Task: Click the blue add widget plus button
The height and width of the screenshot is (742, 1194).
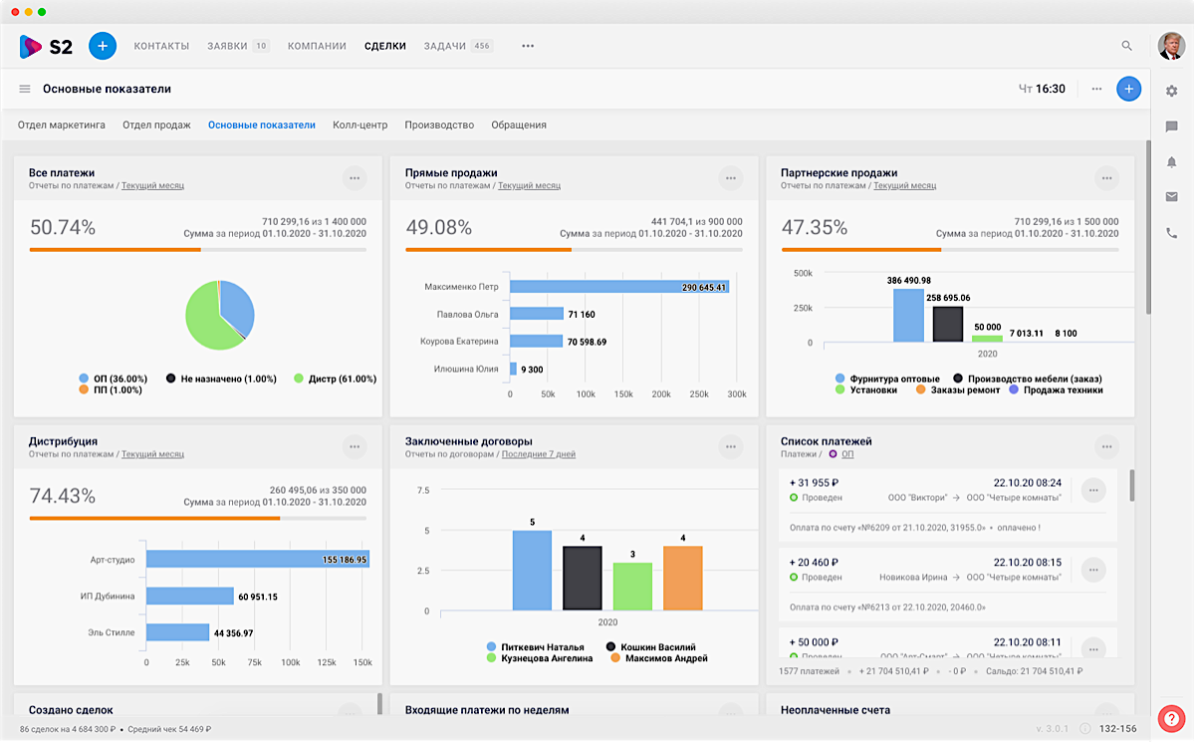Action: (1128, 89)
